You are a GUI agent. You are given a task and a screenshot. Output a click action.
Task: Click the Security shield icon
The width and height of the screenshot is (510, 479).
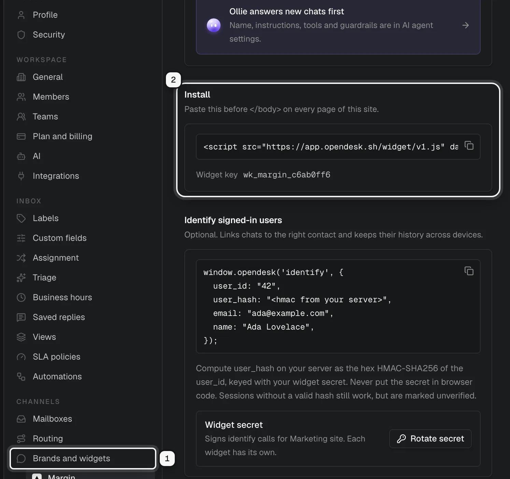point(21,35)
